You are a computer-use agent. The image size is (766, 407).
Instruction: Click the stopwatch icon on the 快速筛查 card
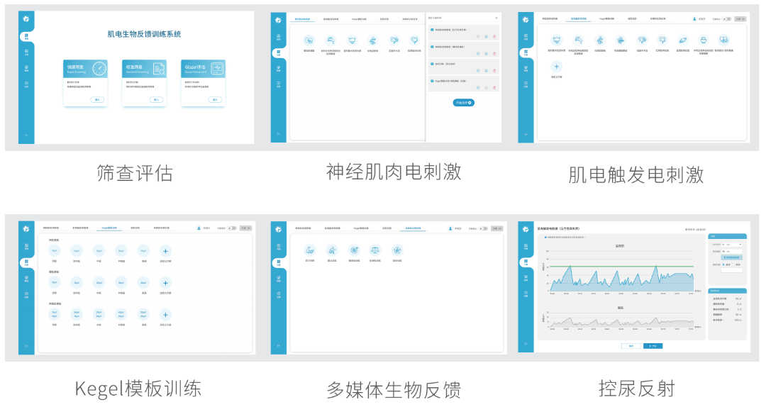click(x=99, y=68)
